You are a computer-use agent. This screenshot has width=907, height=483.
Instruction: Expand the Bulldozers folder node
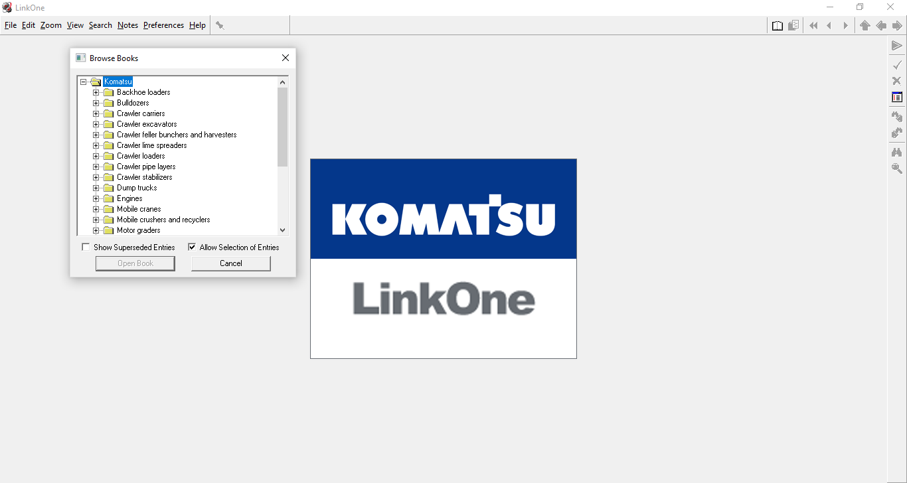click(96, 103)
